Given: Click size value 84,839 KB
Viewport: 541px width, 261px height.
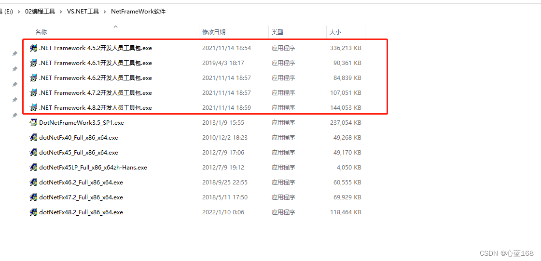Looking at the screenshot, I should [347, 78].
